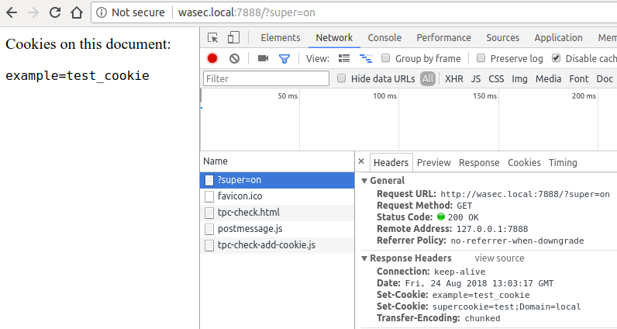
Task: Switch to the Cookies tab of request
Action: click(524, 163)
